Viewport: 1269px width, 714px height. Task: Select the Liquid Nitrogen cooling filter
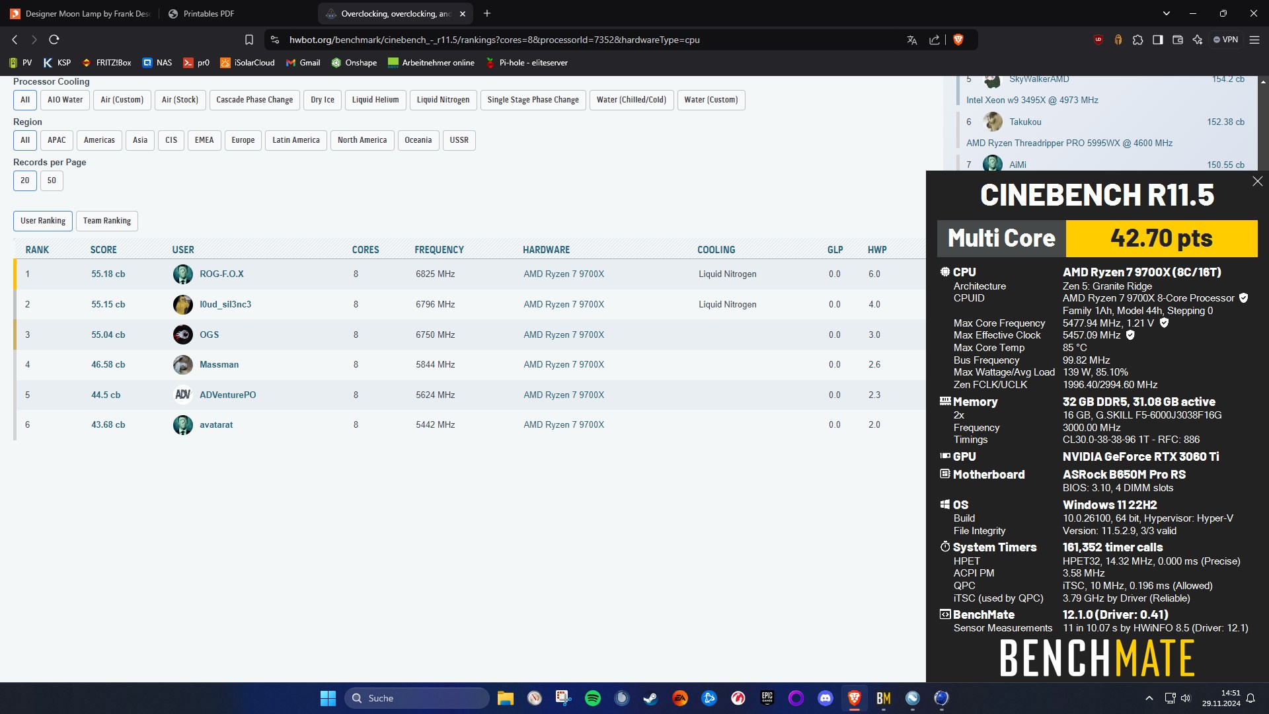443,100
